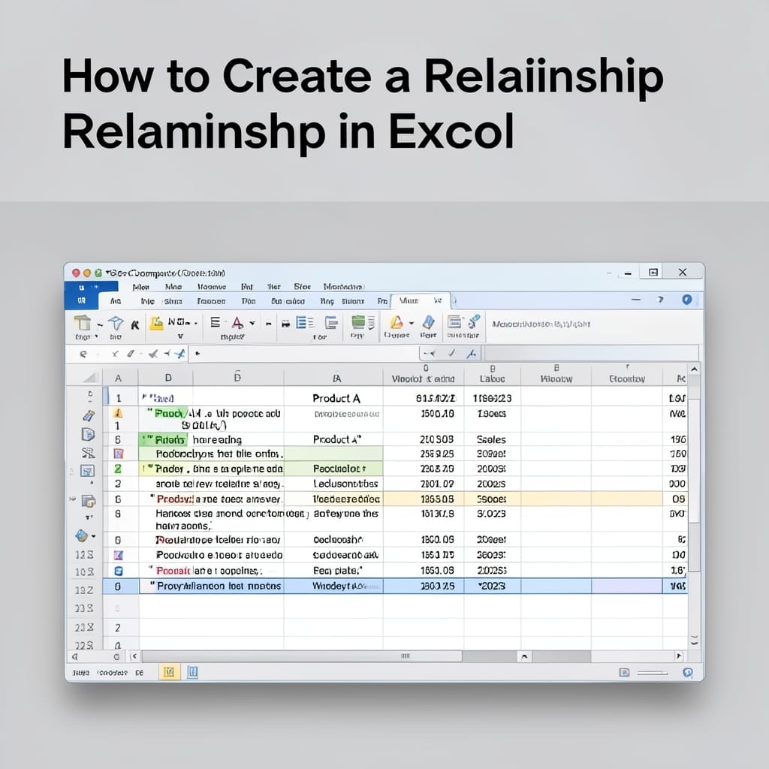Click the scissors tools icon in left sidebar
769x769 pixels.
point(89,452)
